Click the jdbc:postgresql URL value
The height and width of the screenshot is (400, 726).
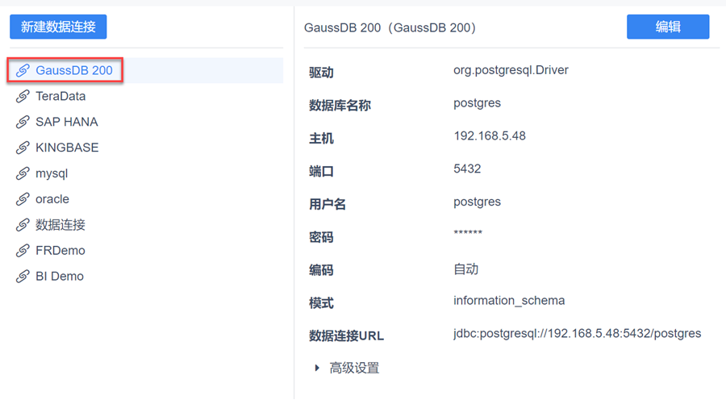click(x=577, y=334)
